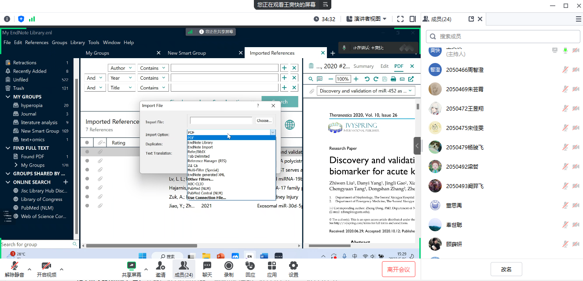Open PDF in external window

click(x=411, y=79)
